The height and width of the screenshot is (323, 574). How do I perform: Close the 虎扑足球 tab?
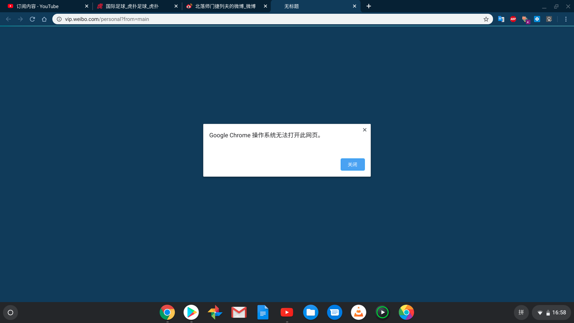click(x=176, y=6)
